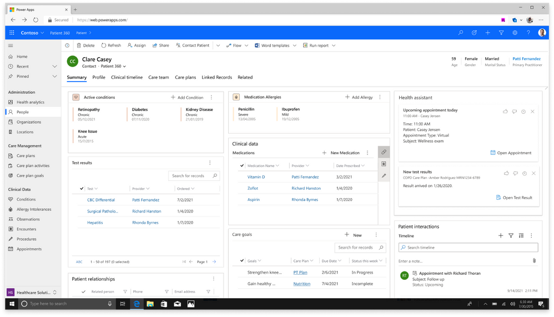
Task: Switch to the Care plans tab
Action: [x=185, y=77]
